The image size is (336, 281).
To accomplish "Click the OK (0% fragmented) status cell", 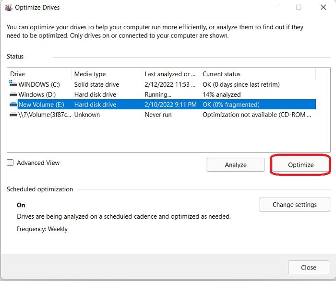I will point(231,105).
